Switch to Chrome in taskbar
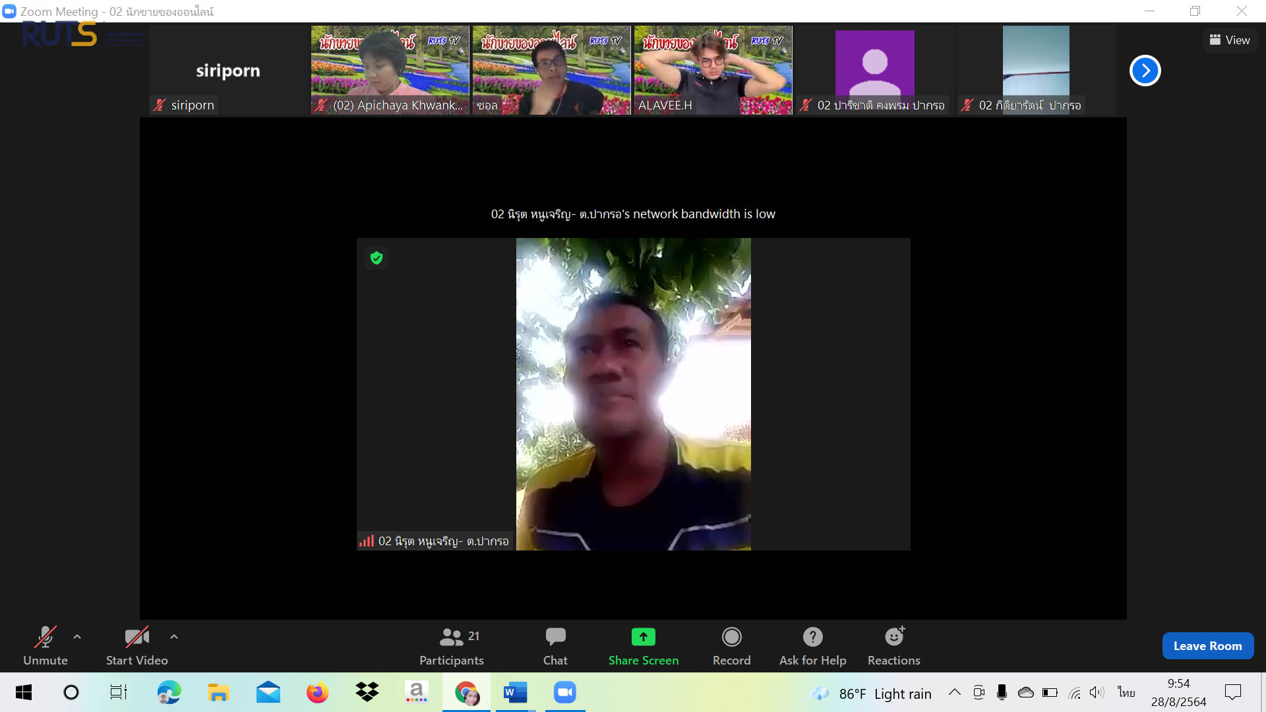The image size is (1266, 712). pos(467,692)
